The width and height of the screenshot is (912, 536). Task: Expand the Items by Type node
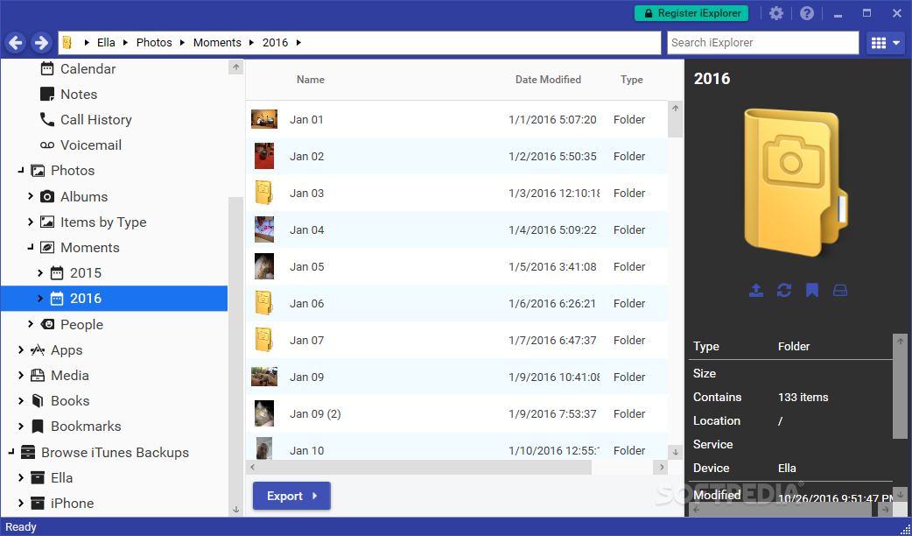tap(31, 222)
